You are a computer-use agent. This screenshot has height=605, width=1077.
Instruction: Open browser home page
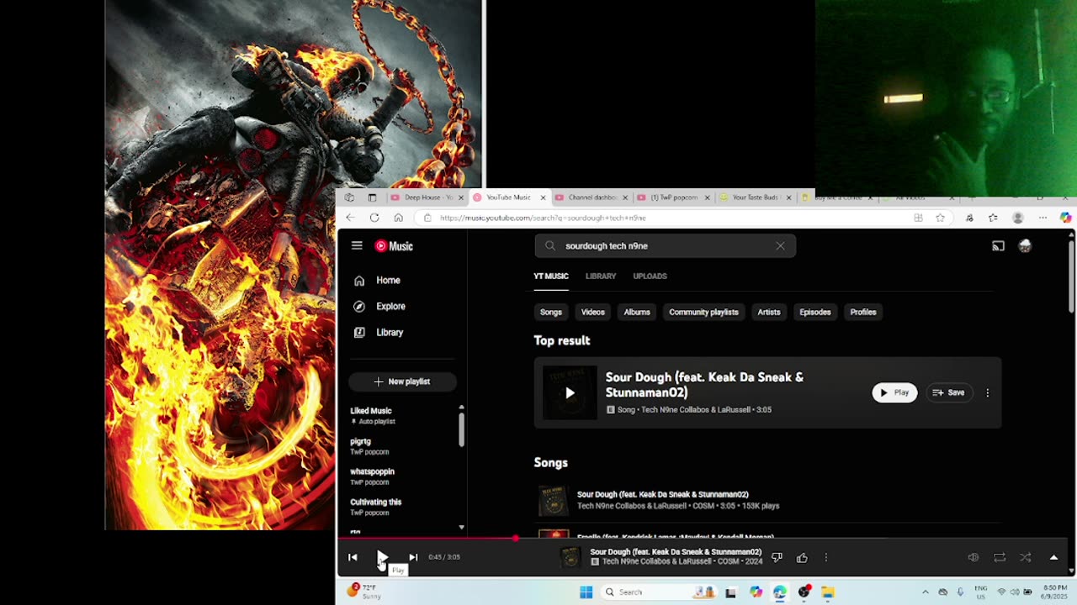coord(399,218)
